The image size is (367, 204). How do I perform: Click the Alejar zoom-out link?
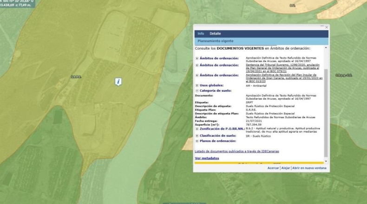click(286, 168)
